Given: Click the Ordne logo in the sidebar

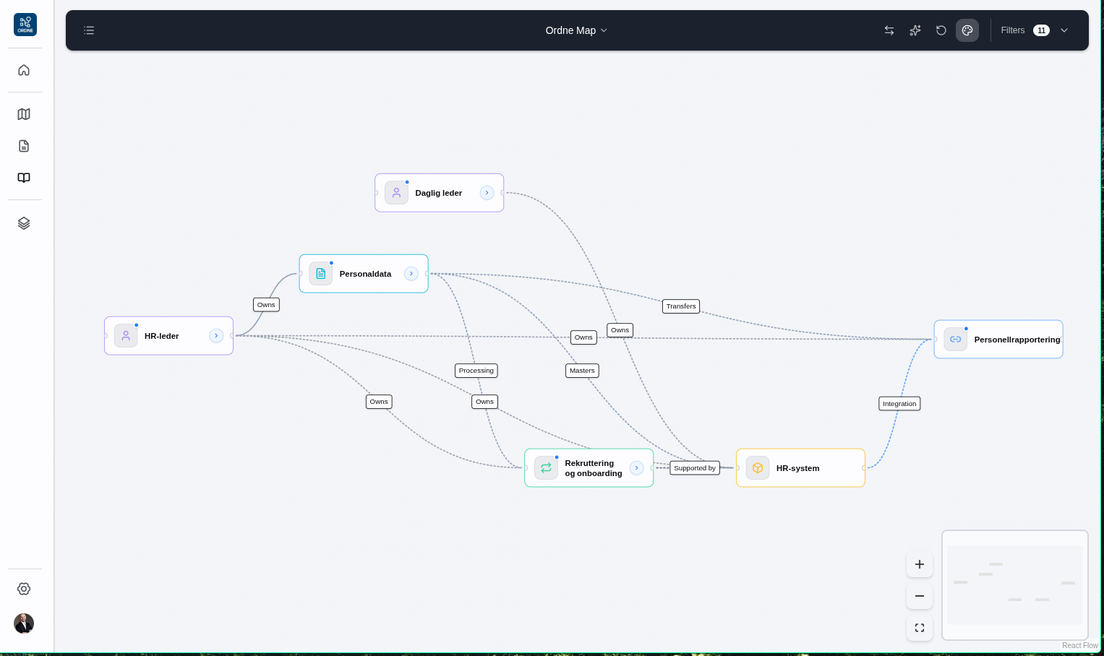Looking at the screenshot, I should (25, 25).
